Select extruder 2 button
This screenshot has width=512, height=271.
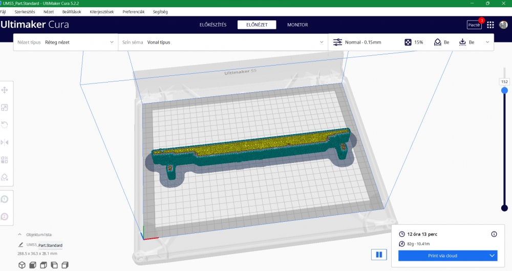coord(5,216)
